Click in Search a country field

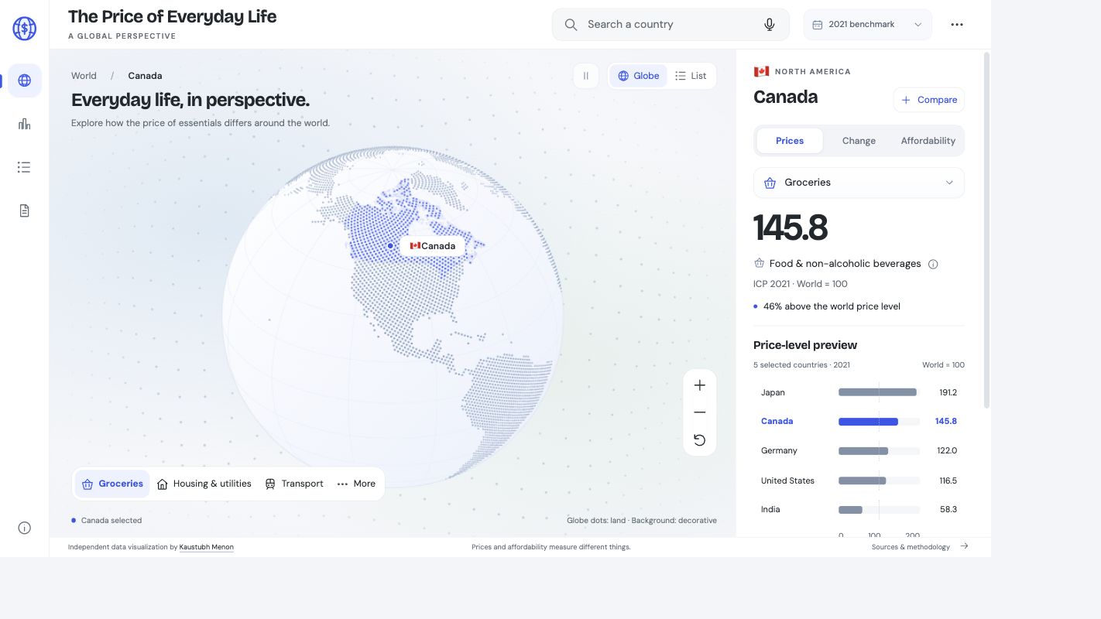(671, 25)
